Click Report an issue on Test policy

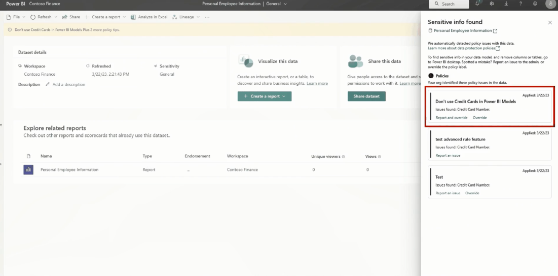point(448,193)
